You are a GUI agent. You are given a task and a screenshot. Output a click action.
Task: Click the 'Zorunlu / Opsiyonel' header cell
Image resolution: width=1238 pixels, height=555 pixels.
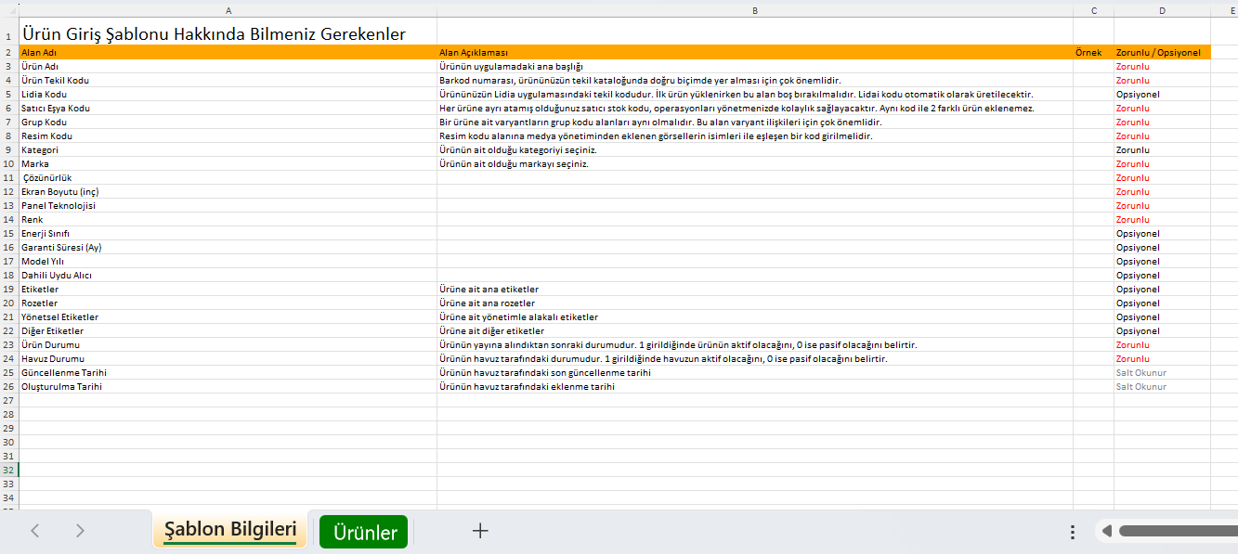[1161, 53]
